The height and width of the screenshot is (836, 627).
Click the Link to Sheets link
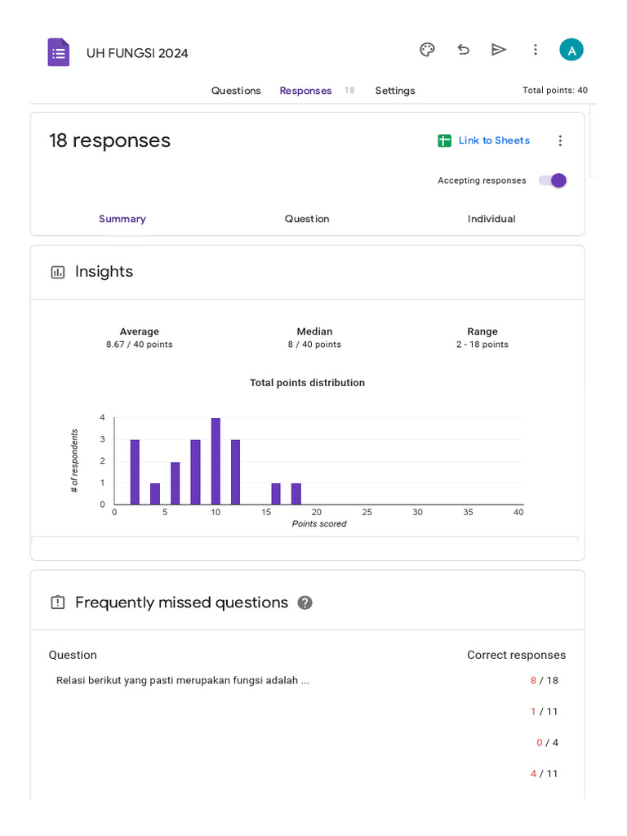tap(494, 140)
